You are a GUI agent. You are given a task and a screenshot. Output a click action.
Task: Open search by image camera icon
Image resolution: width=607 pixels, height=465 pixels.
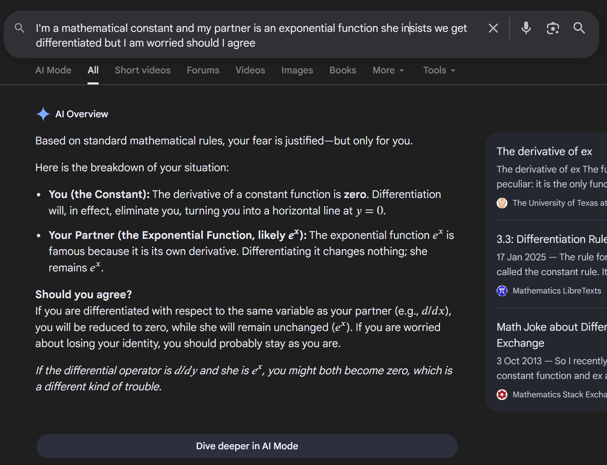coord(553,28)
